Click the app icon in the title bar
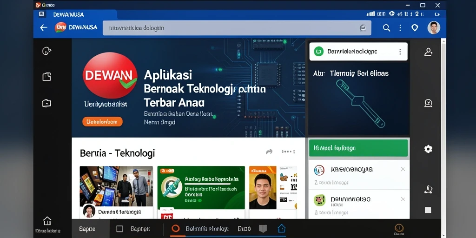The width and height of the screenshot is (476, 238). pyautogui.click(x=38, y=5)
